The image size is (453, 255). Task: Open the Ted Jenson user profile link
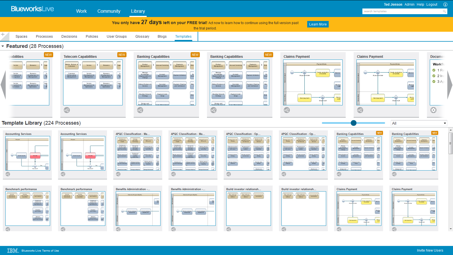coord(393,5)
